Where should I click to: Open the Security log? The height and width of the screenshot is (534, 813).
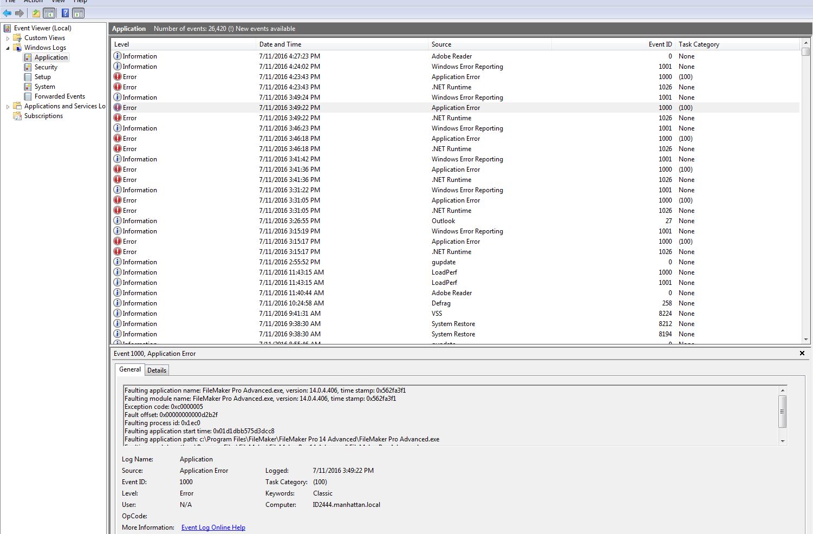pyautogui.click(x=46, y=67)
